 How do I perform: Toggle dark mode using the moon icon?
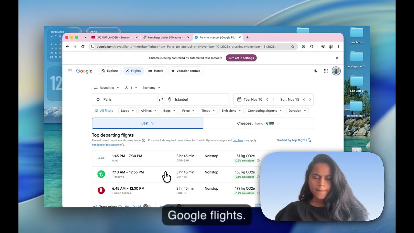(316, 71)
